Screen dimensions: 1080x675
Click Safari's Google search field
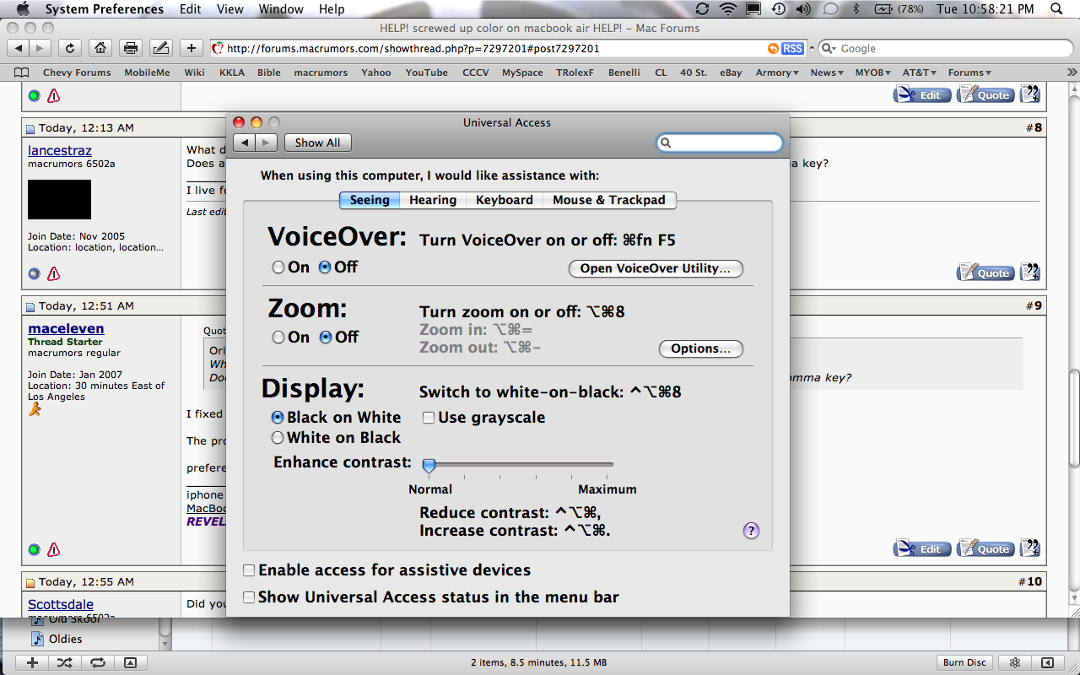click(944, 49)
